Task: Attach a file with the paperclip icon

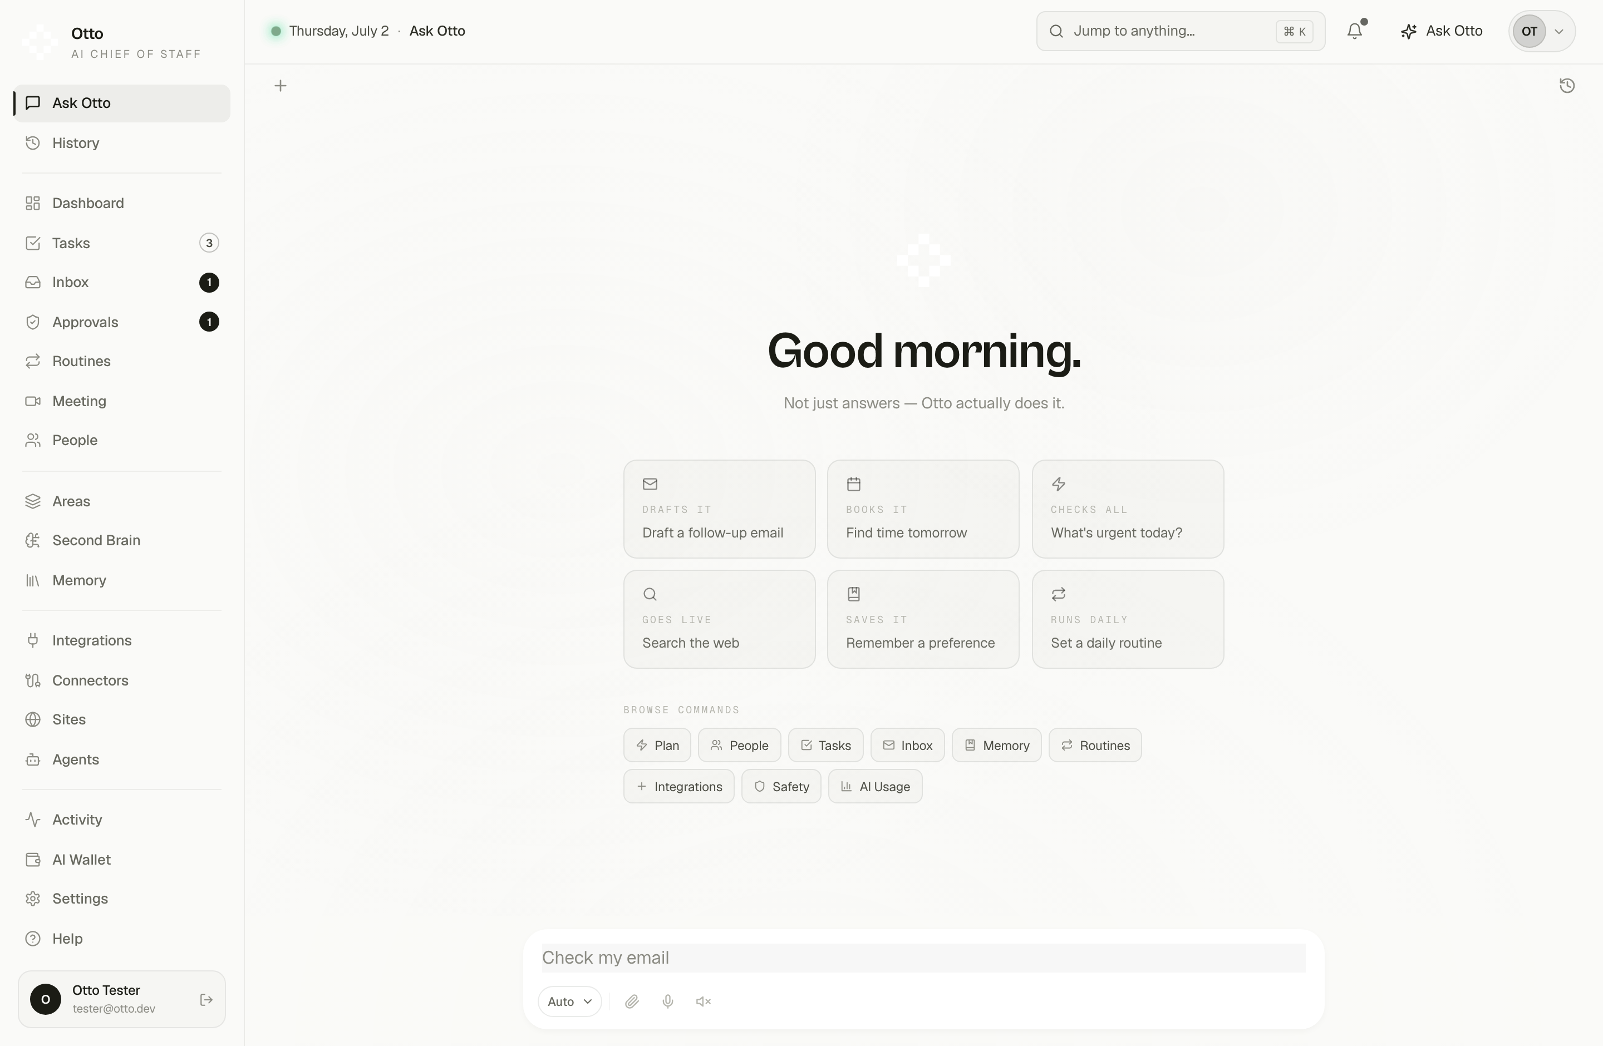Action: [x=631, y=1001]
